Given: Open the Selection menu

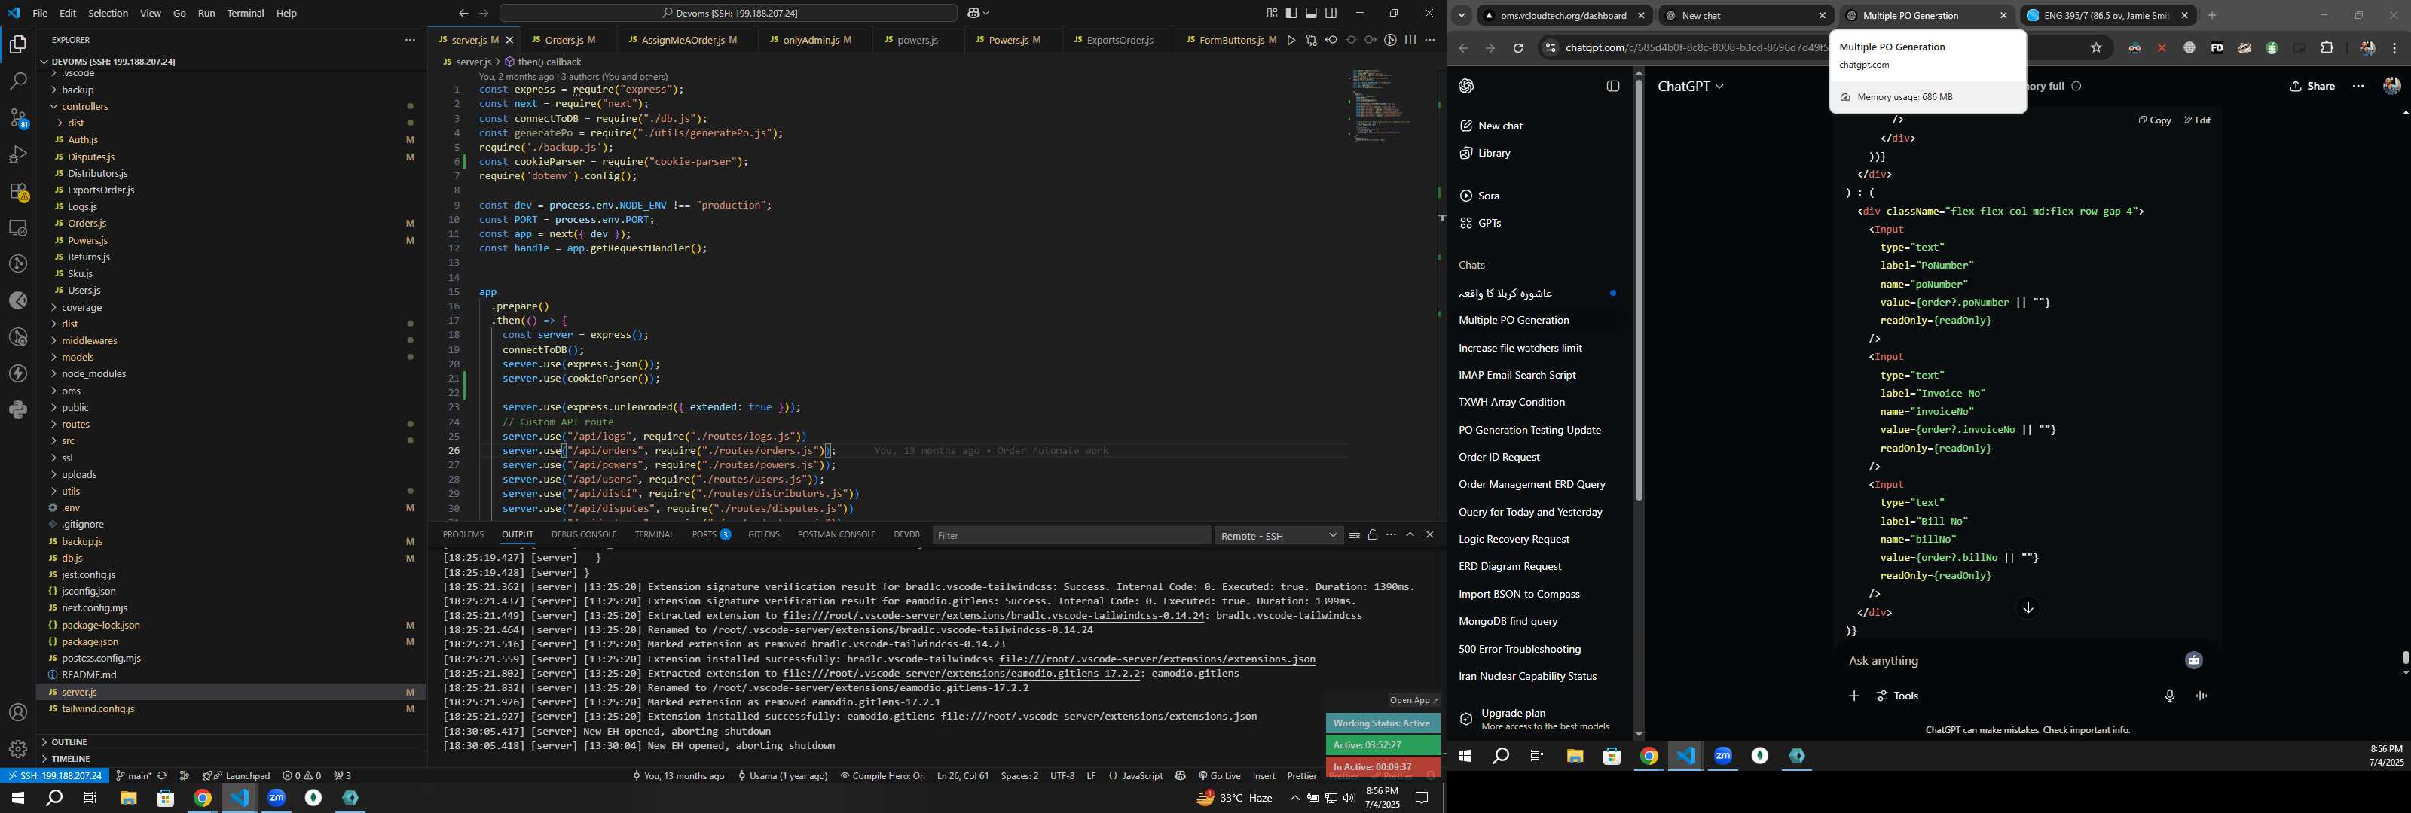Looking at the screenshot, I should coord(108,13).
